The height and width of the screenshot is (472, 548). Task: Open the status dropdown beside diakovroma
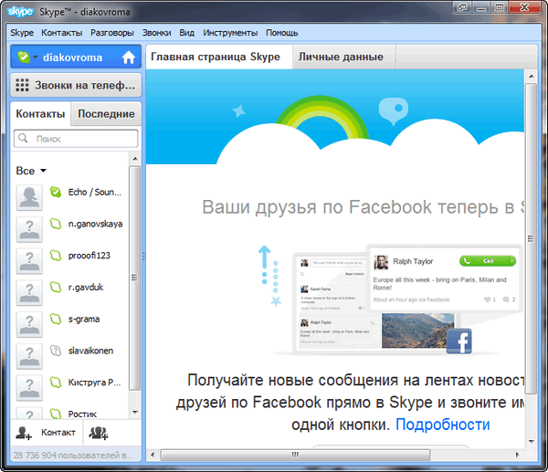(x=36, y=57)
